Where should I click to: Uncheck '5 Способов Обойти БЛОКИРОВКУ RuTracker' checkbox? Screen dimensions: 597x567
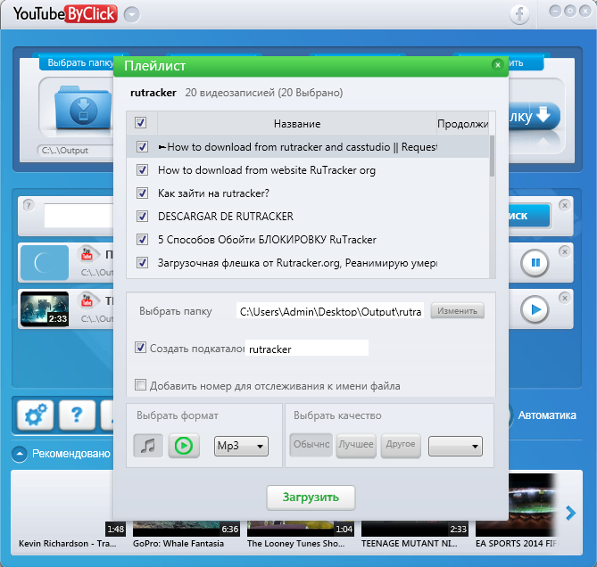[x=142, y=239]
